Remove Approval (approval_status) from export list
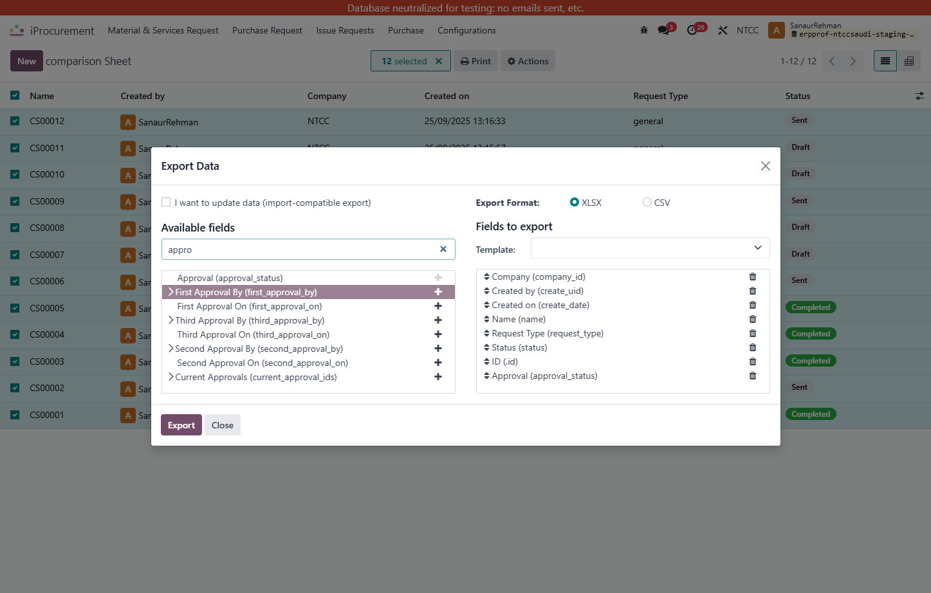This screenshot has width=931, height=593. click(x=753, y=376)
